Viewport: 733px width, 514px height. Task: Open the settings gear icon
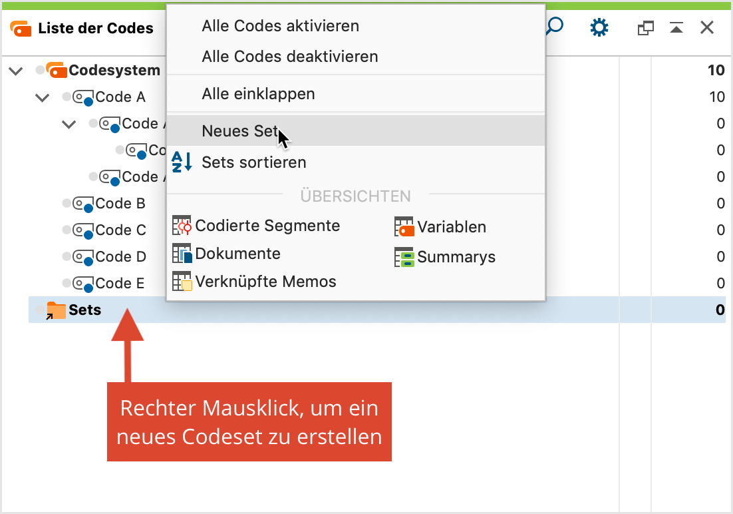(x=599, y=27)
